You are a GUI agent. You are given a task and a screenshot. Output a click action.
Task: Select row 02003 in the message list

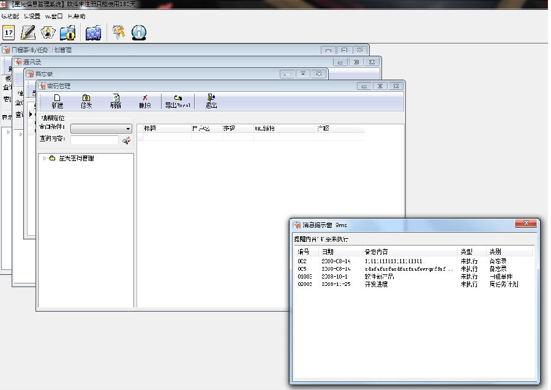coord(414,284)
